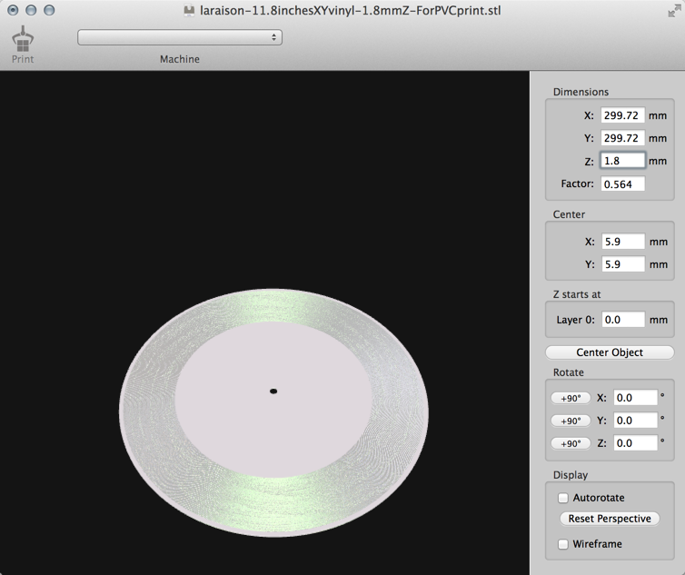Click the Y rotation angle field

coord(635,421)
